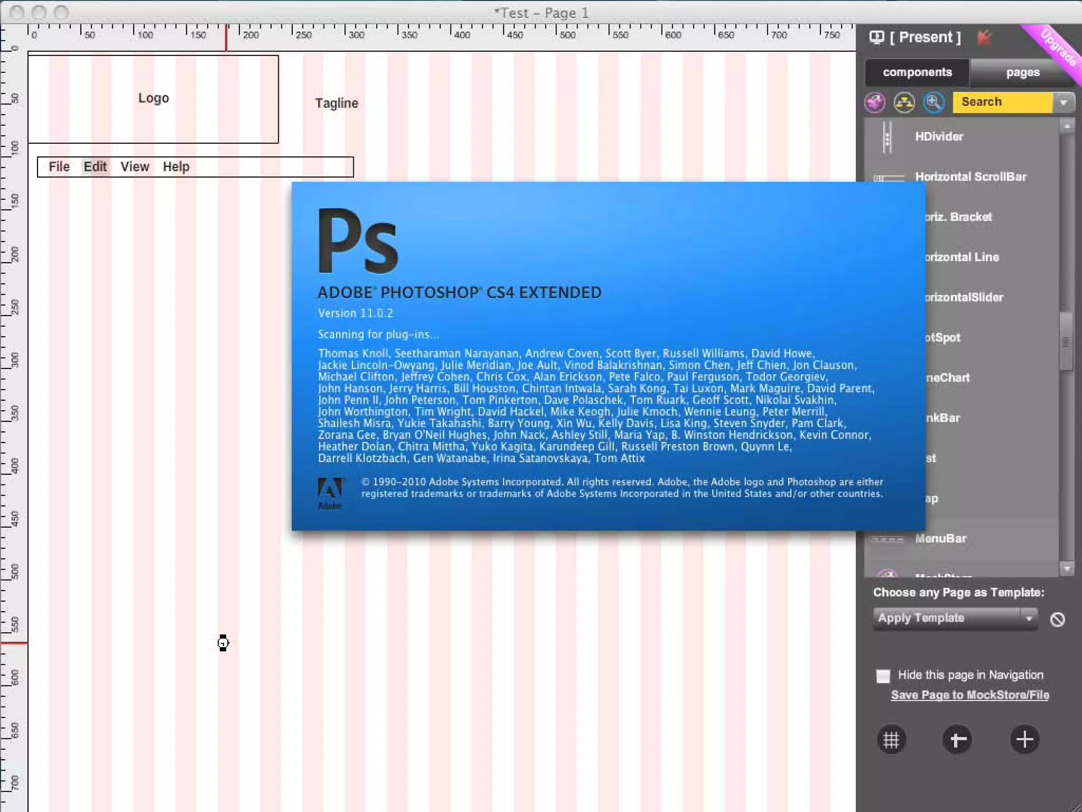Click the Present monitor icon

[x=876, y=38]
